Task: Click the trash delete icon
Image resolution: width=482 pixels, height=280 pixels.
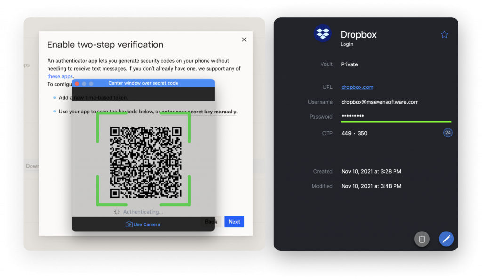Action: [x=422, y=239]
